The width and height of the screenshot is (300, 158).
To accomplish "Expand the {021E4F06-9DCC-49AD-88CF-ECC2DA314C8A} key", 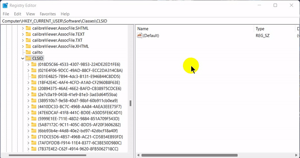I will [x=28, y=70].
